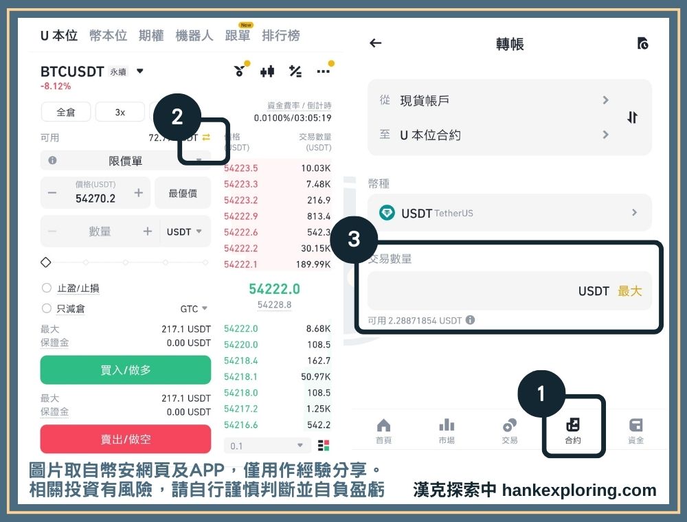Enable the 止盈/止損 option
687x522 pixels.
(x=47, y=288)
